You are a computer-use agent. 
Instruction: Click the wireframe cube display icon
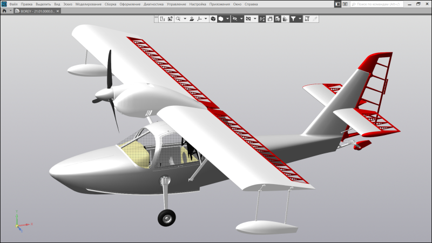(x=213, y=19)
